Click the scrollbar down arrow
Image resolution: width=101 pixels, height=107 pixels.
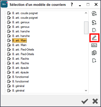point(86,91)
